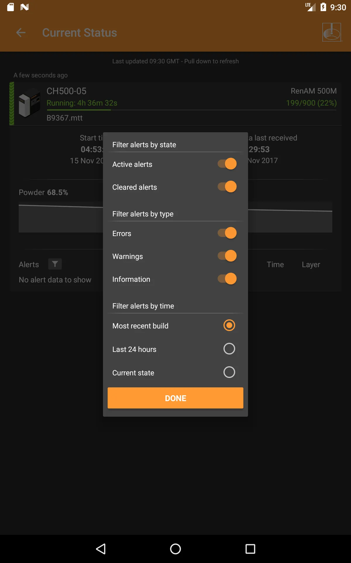The image size is (351, 563).
Task: Tap the Filter alerts by time heading
Action: pos(143,306)
